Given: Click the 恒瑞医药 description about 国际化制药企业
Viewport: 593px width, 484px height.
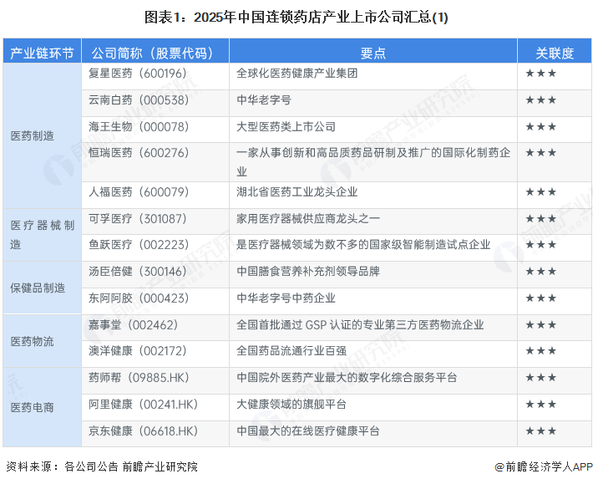Looking at the screenshot, I should pos(373,162).
